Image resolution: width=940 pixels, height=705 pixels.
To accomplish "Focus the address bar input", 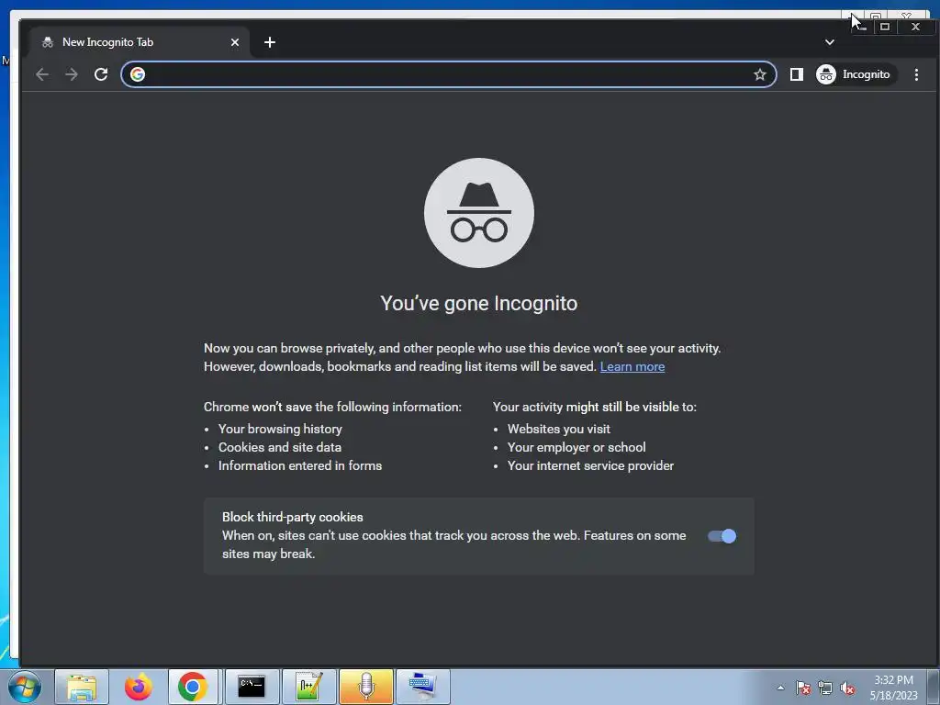I will (448, 74).
